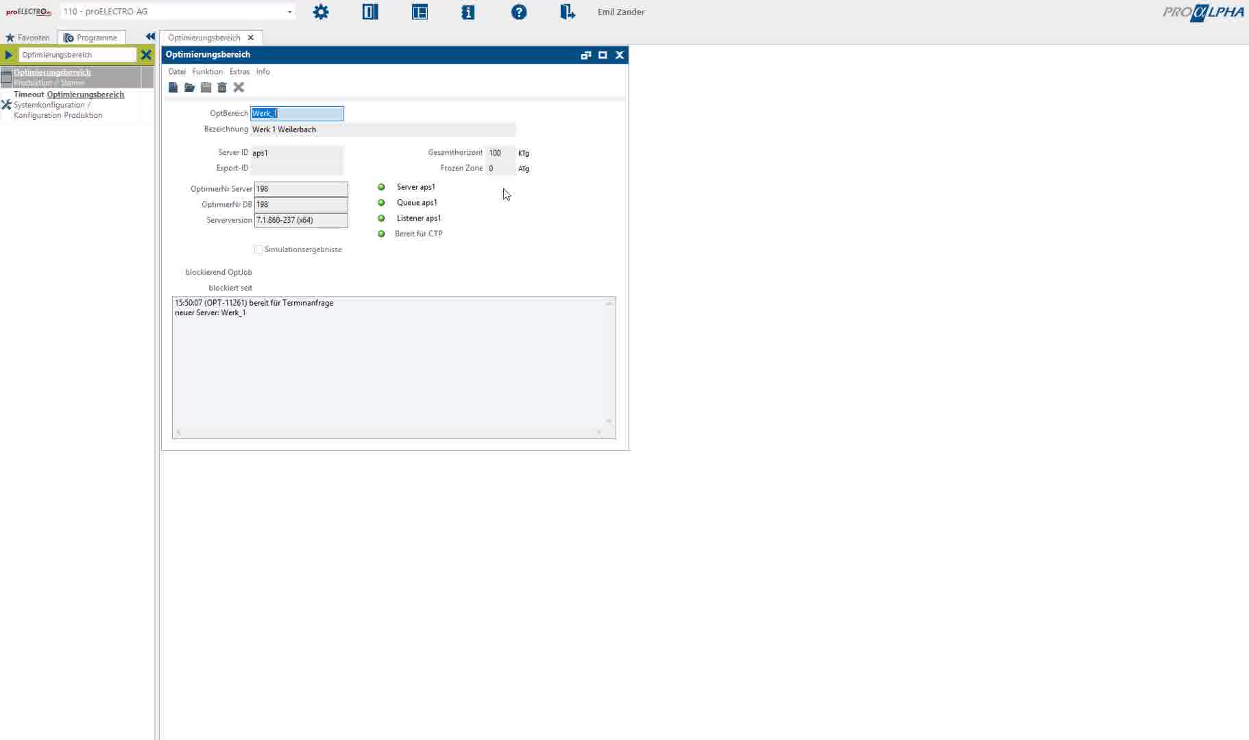This screenshot has height=740, width=1249.
Task: Click the Serverversion field
Action: pos(301,221)
